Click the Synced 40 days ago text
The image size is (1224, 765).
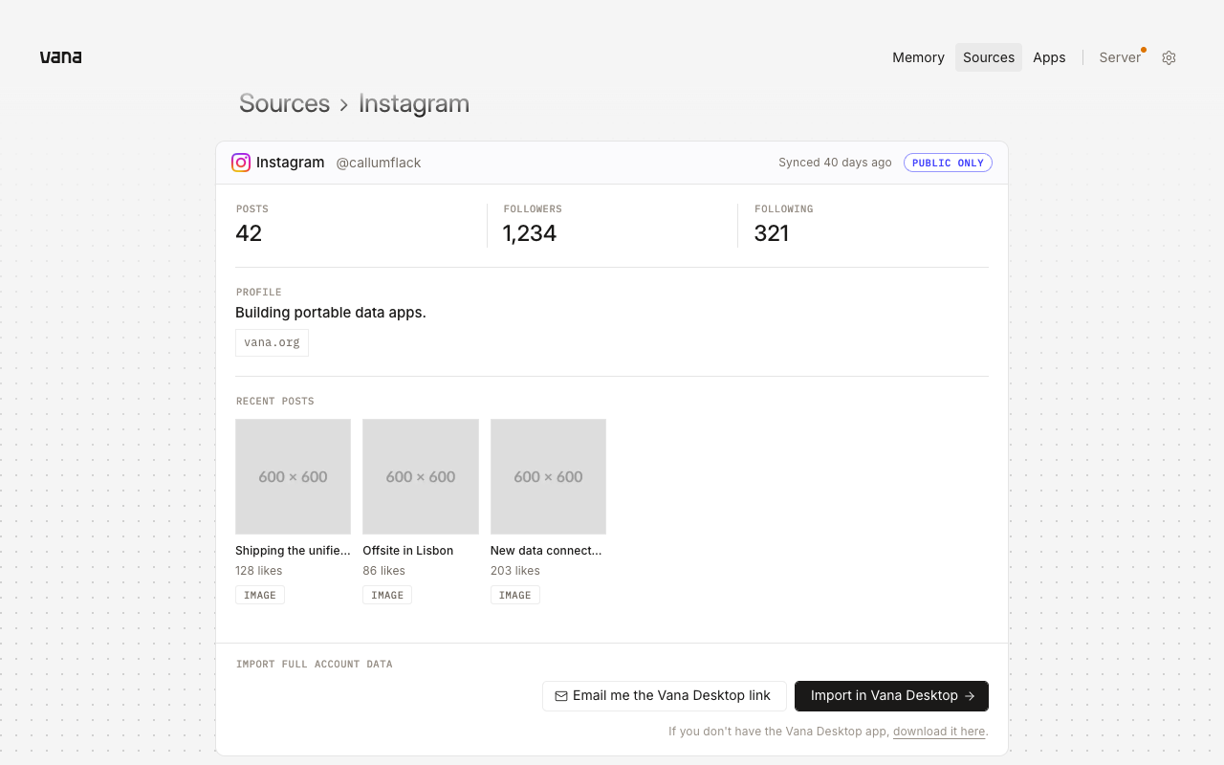tap(835, 163)
